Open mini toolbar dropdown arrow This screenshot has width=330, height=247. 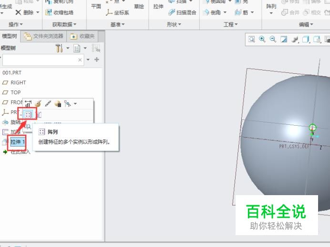pos(75,104)
